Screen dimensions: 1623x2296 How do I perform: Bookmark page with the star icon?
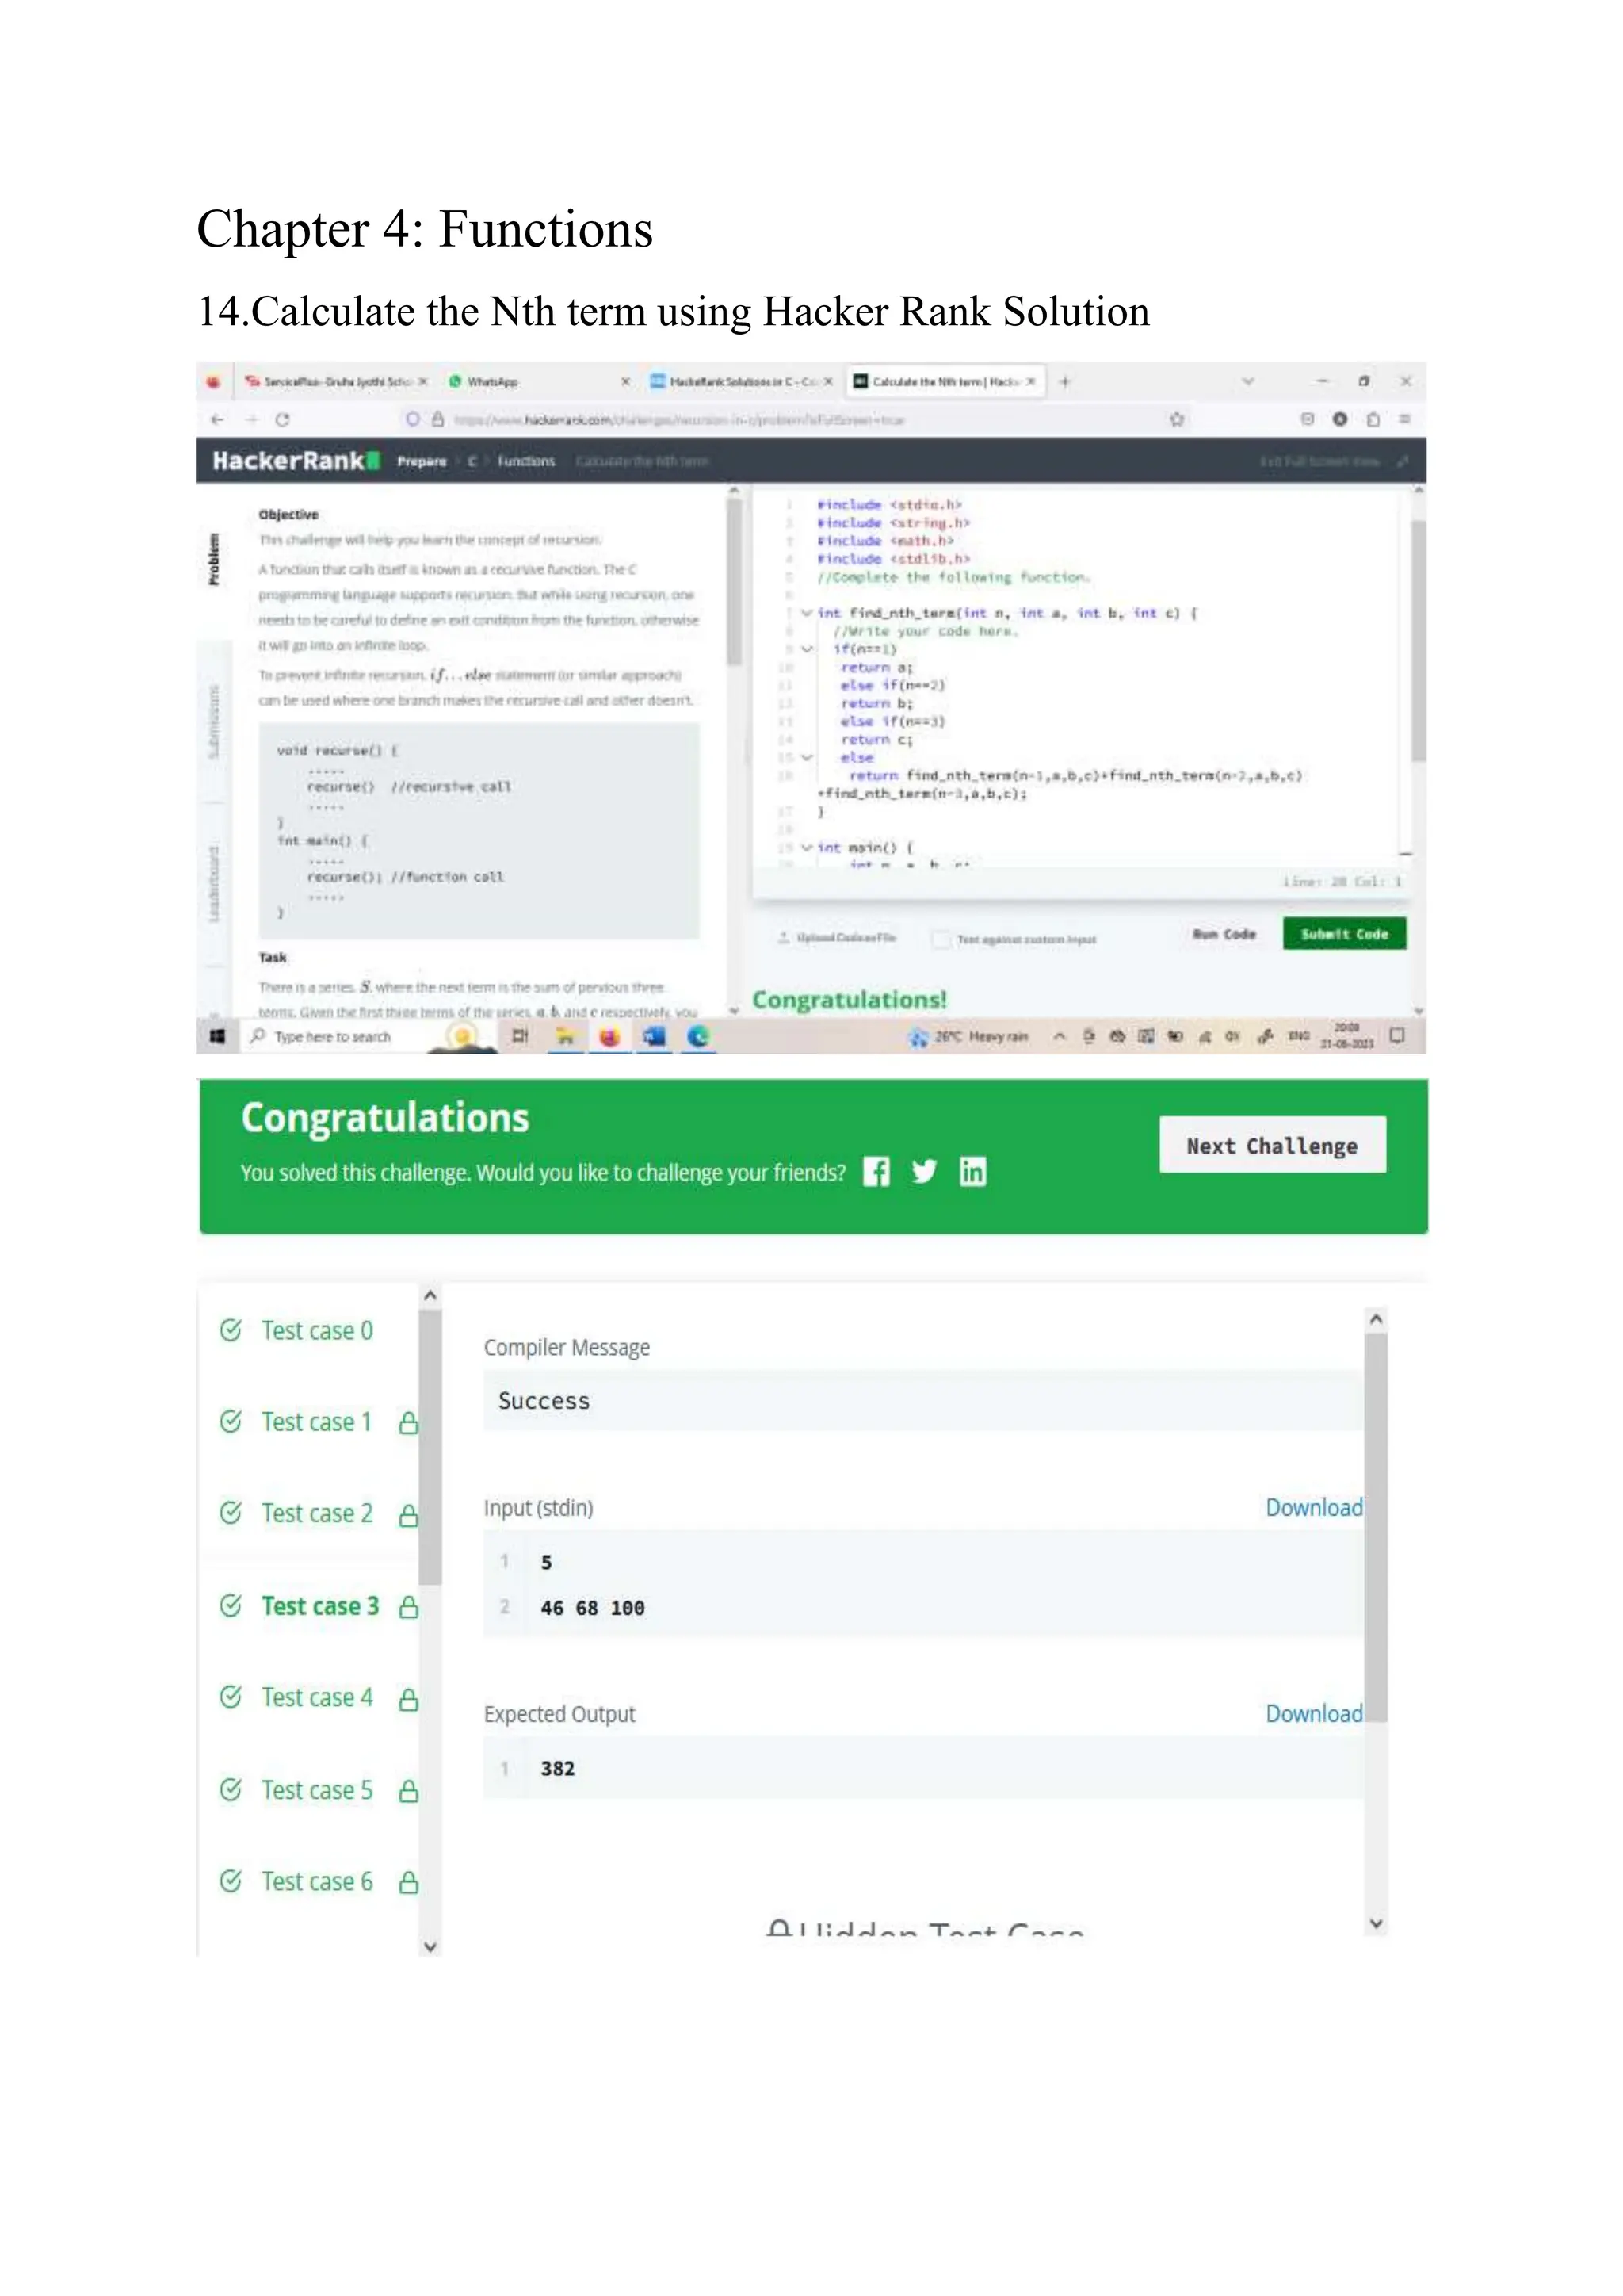tap(1178, 420)
